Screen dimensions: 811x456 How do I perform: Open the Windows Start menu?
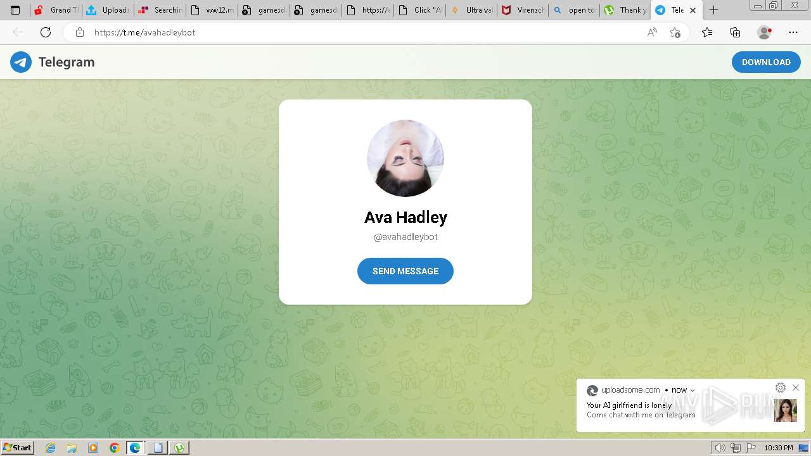click(17, 448)
